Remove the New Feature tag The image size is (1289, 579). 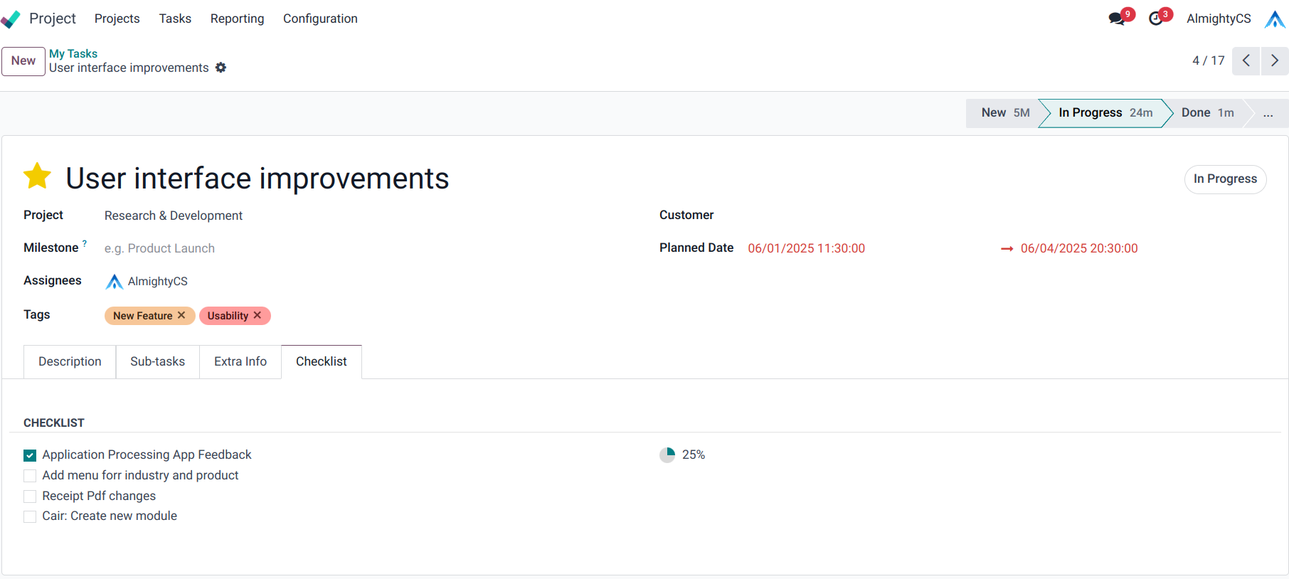tap(181, 315)
